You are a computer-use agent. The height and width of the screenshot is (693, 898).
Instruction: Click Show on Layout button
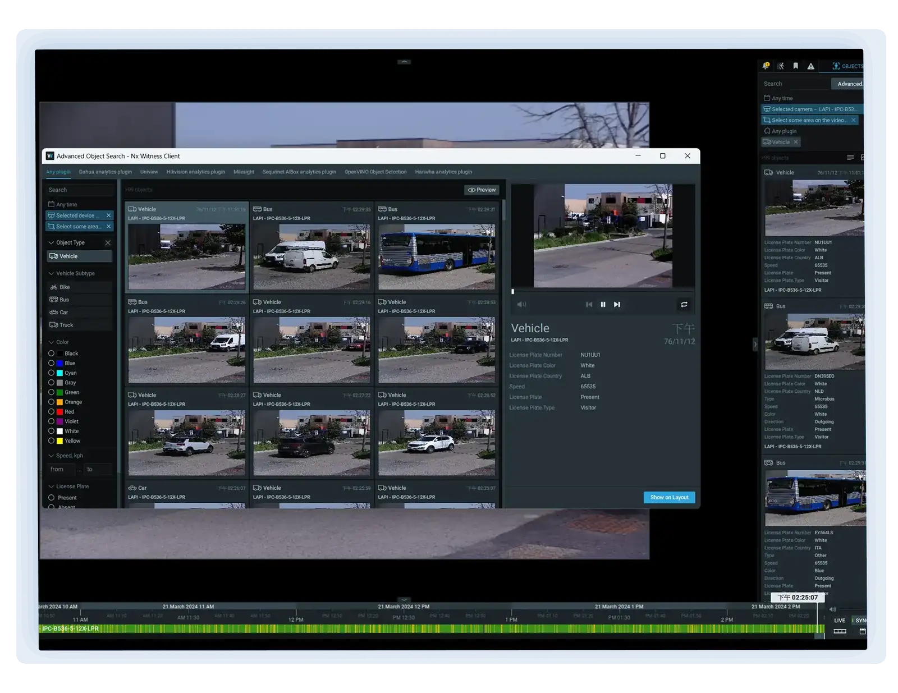point(669,497)
